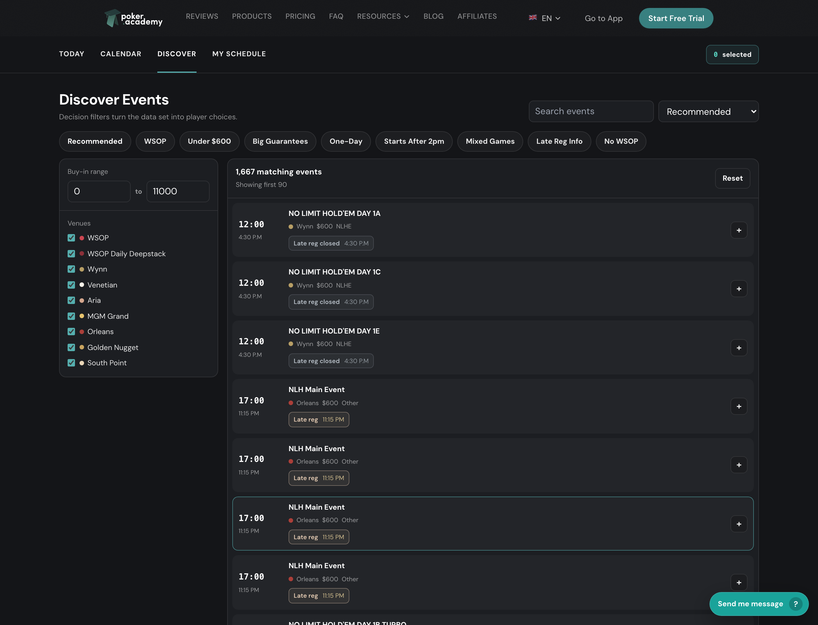The image size is (818, 625).
Task: Apply the Big Guarantees filter chip
Action: (x=280, y=141)
